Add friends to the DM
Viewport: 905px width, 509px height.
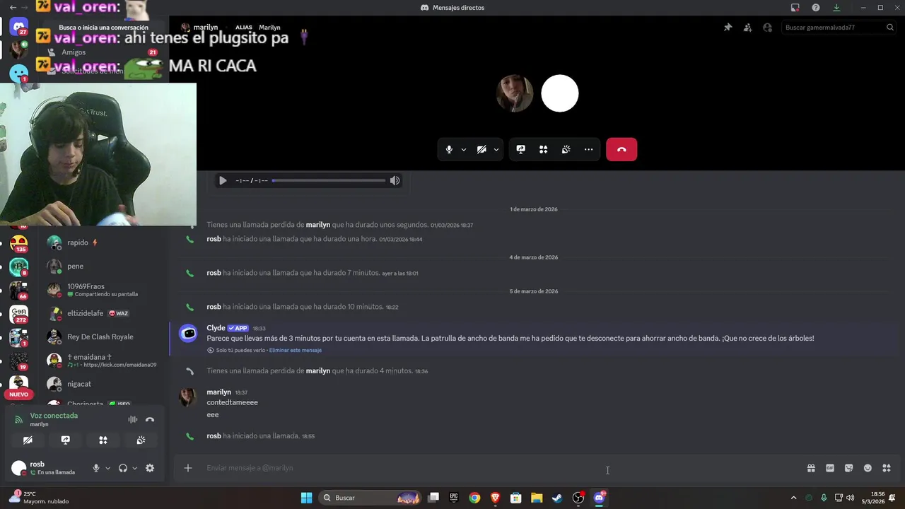(x=747, y=28)
